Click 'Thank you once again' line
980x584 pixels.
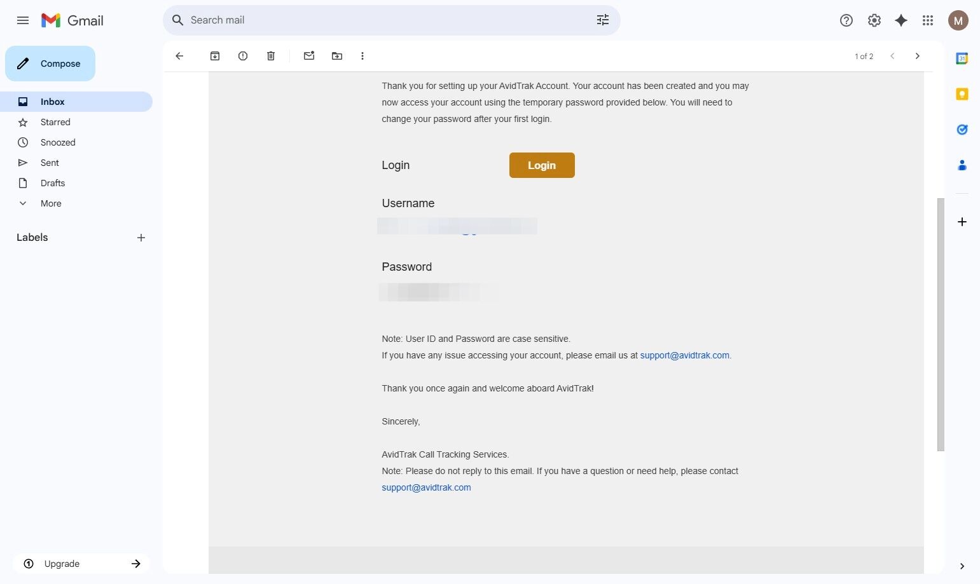point(488,388)
